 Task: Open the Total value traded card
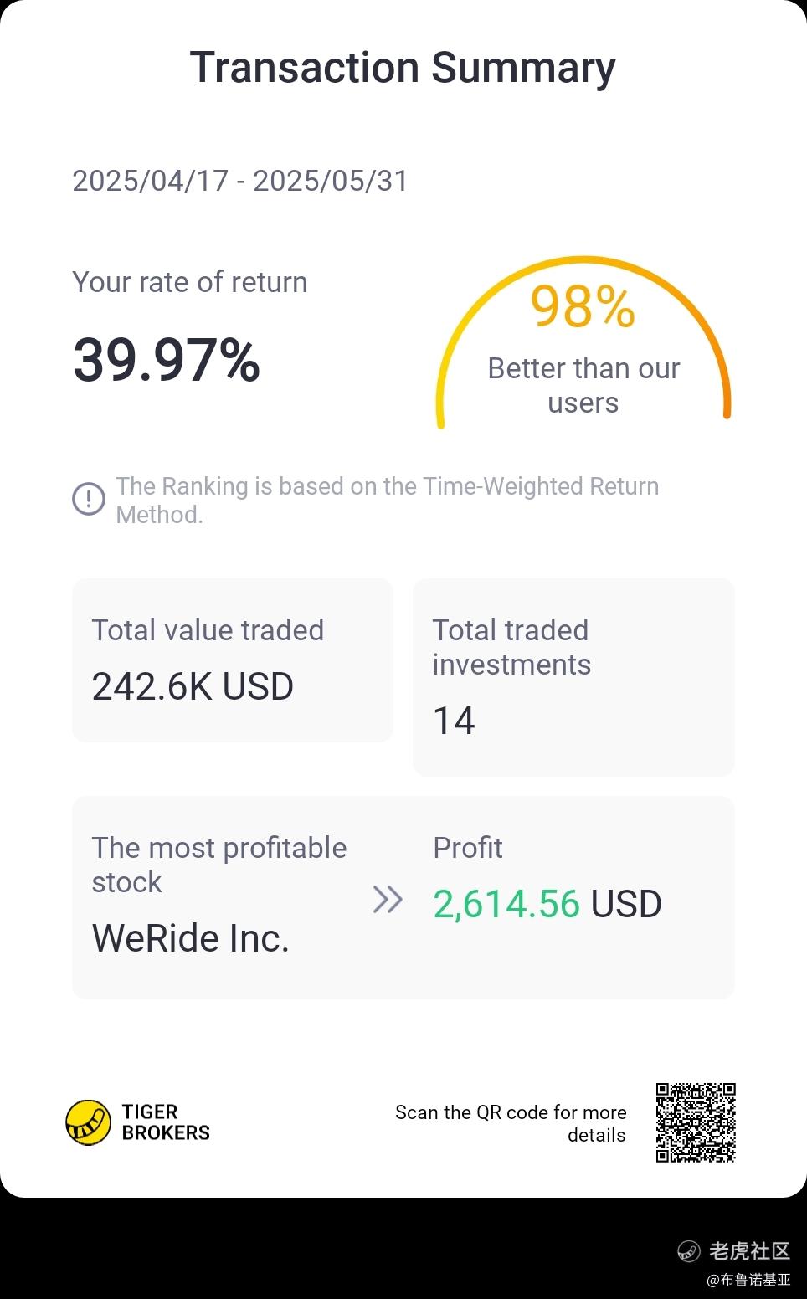(x=233, y=660)
